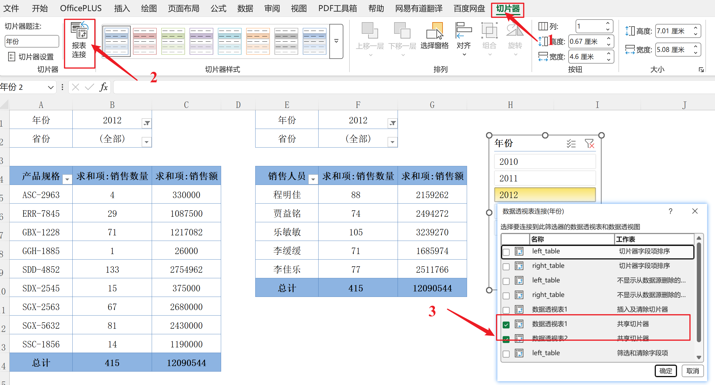Screen dimensions: 715x385
Task: Open 切片器设置 slicer settings
Action: (32, 57)
